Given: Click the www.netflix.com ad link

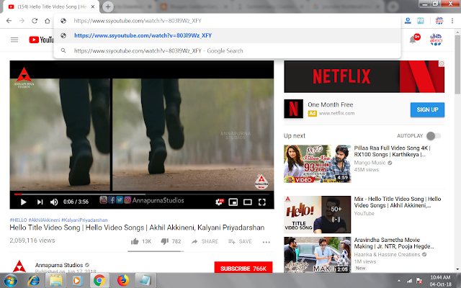Looking at the screenshot, I should click(x=336, y=113).
